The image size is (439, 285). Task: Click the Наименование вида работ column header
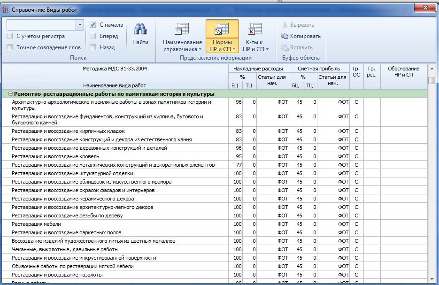[x=115, y=85]
